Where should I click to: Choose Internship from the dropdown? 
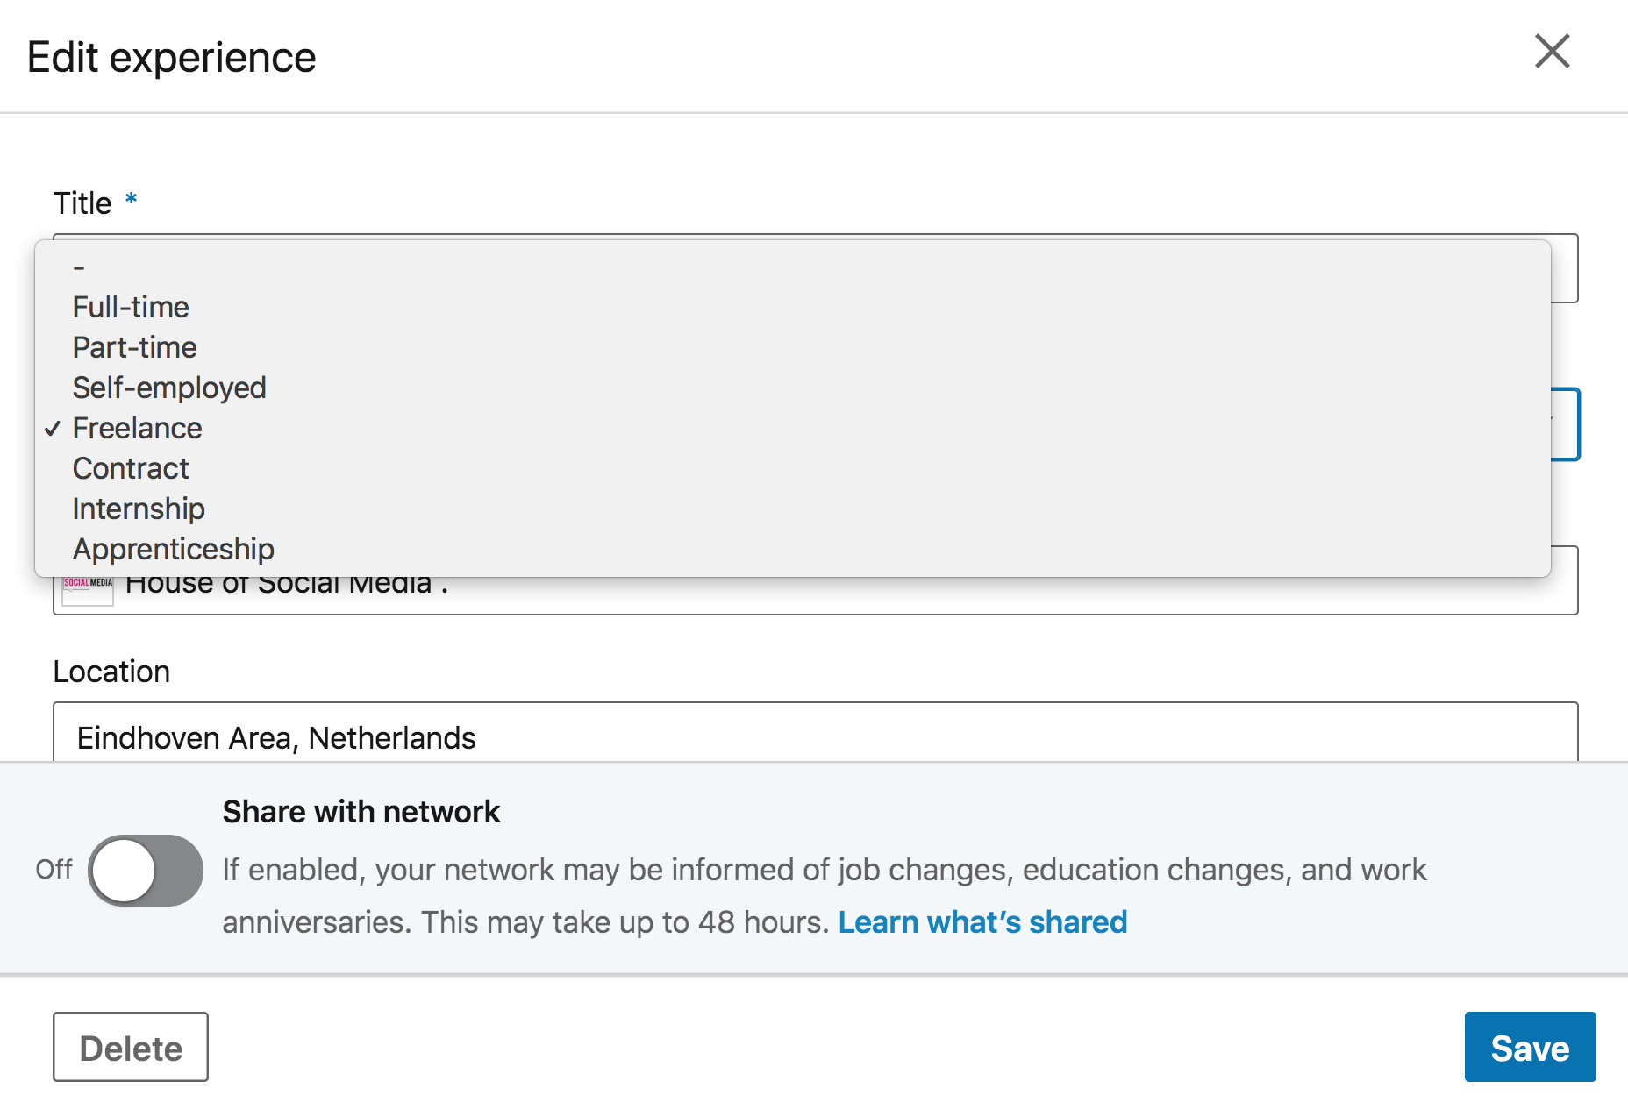139,509
